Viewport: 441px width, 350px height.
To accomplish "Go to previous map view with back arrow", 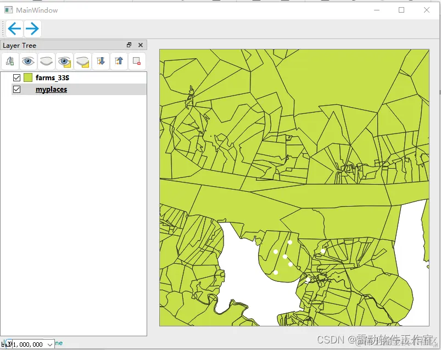I will [14, 29].
